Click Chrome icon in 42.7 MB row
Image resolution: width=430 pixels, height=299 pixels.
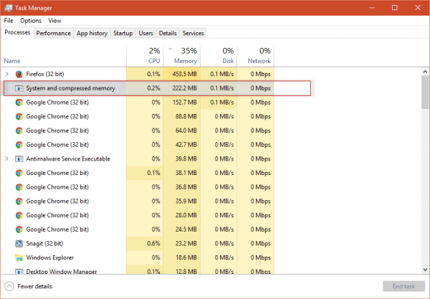(x=19, y=145)
